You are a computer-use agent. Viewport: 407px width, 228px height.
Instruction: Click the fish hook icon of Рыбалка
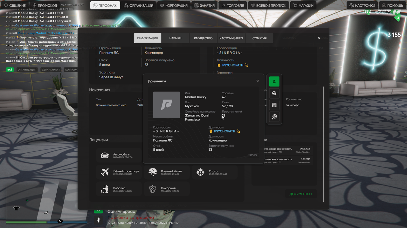(105, 189)
